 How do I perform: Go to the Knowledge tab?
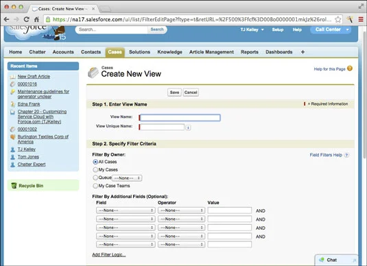pyautogui.click(x=169, y=52)
